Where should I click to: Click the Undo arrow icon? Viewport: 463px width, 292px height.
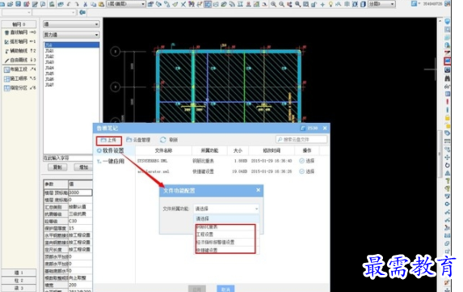point(69,4)
